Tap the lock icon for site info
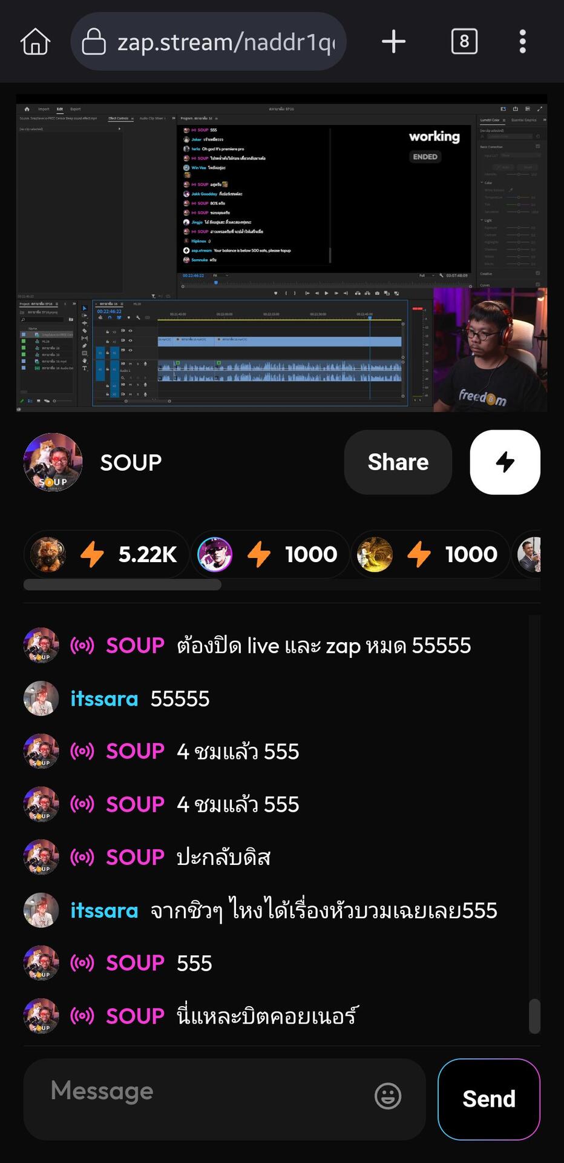This screenshot has height=1163, width=564. tap(94, 41)
